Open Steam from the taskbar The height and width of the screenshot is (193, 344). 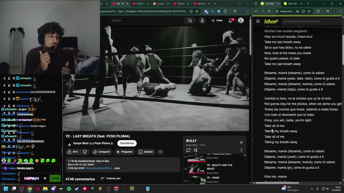[x=77, y=189]
